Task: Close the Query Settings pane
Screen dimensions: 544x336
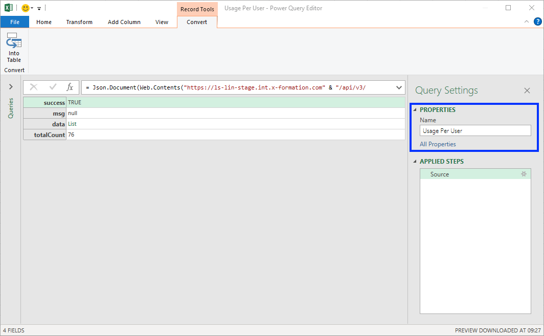Action: pyautogui.click(x=527, y=91)
